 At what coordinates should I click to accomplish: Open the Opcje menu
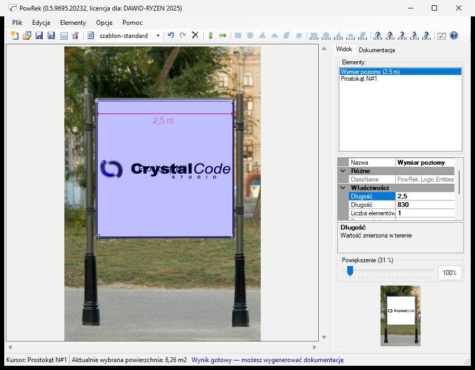[104, 23]
